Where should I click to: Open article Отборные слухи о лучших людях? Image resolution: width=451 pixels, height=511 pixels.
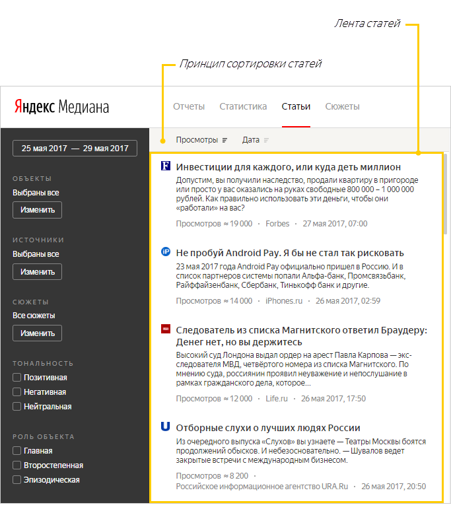tap(268, 428)
